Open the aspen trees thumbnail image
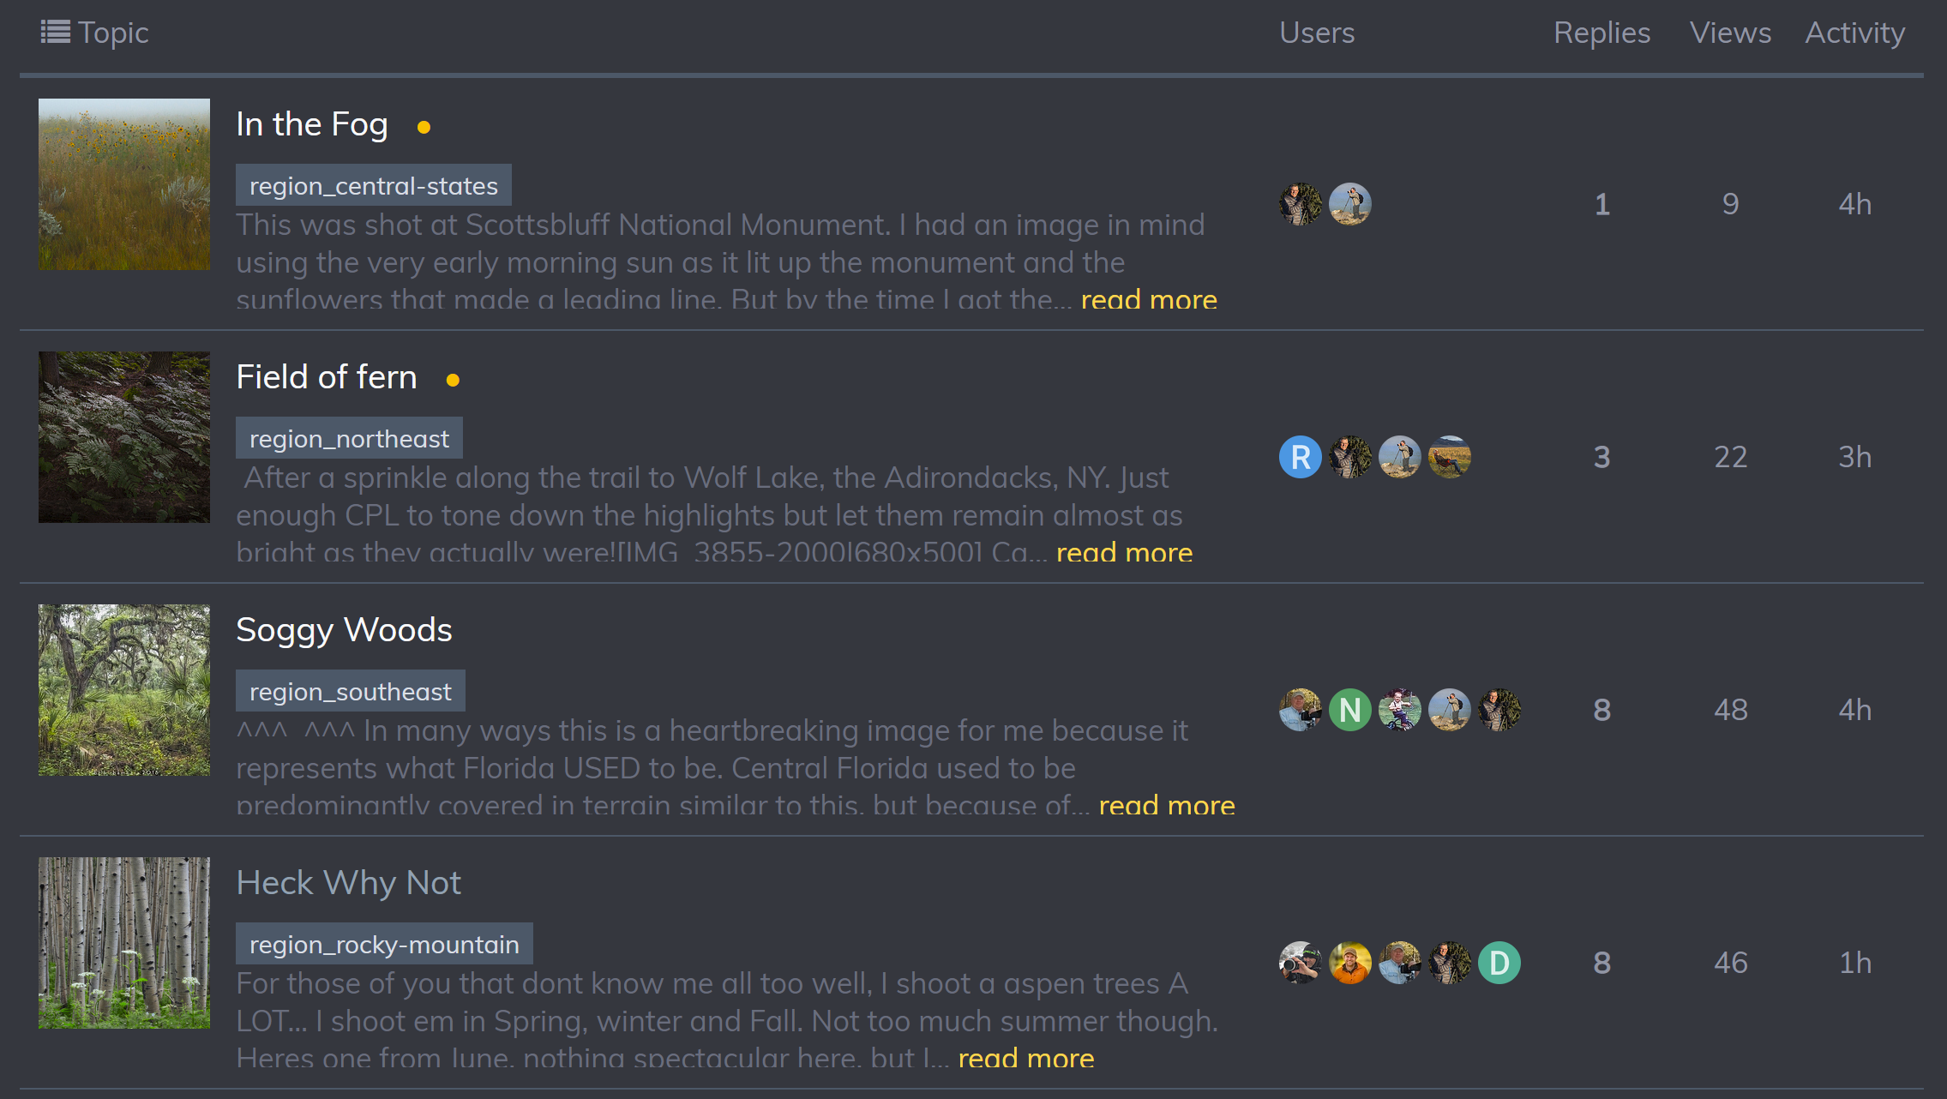Viewport: 1947px width, 1099px height. tap(124, 943)
